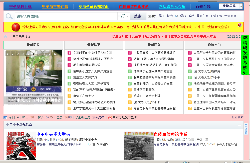Click the magnifying glass search icon
The width and height of the screenshot is (250, 163).
click(9, 16)
